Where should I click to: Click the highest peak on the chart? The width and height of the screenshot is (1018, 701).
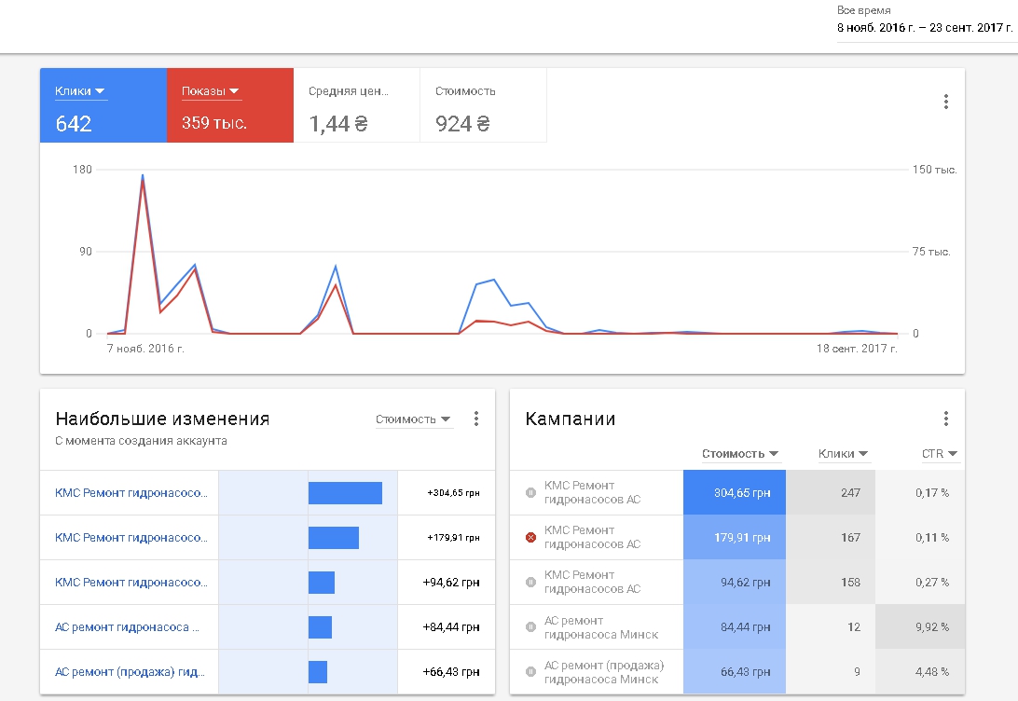(x=143, y=176)
